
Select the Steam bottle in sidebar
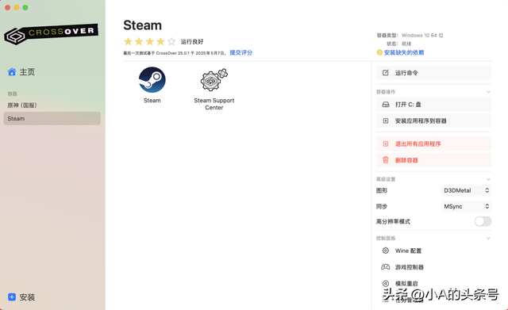pyautogui.click(x=52, y=118)
